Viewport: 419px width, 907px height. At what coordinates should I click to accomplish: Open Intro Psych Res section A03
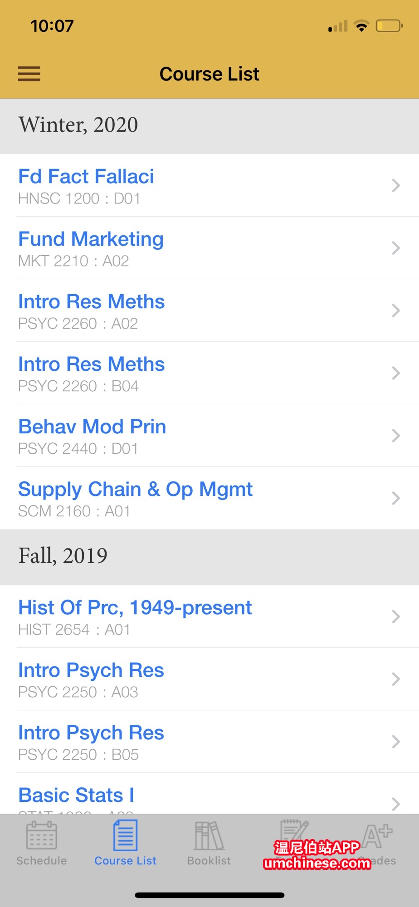[91, 670]
